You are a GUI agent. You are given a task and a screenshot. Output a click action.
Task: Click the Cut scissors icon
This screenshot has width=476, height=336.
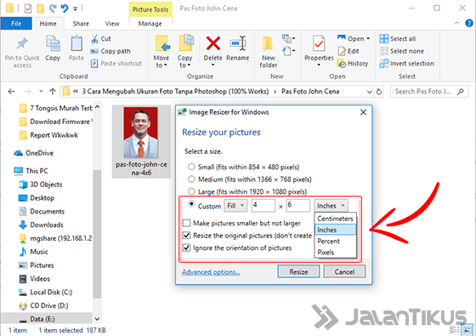pos(94,39)
